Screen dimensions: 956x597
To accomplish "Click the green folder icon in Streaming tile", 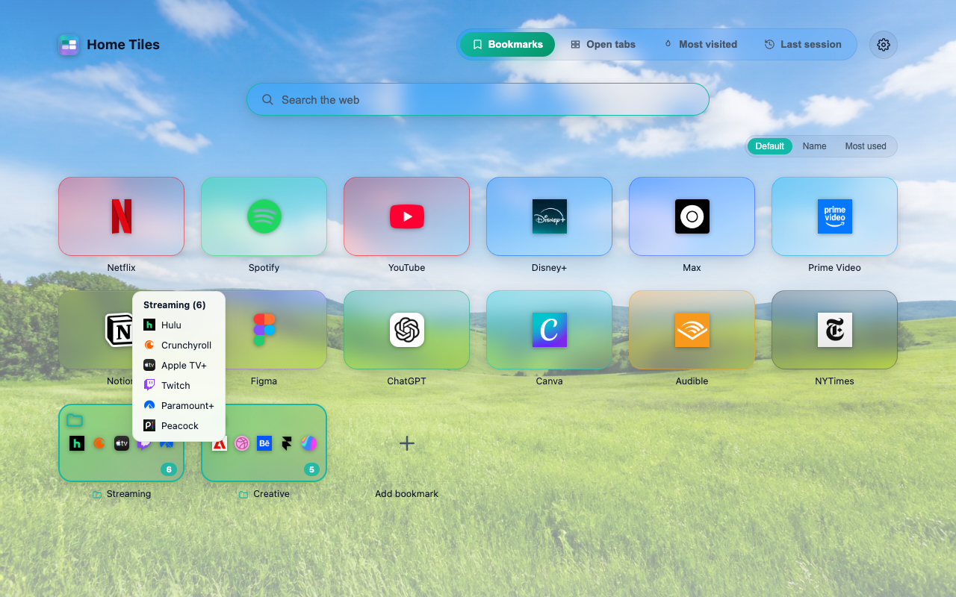I will point(75,420).
